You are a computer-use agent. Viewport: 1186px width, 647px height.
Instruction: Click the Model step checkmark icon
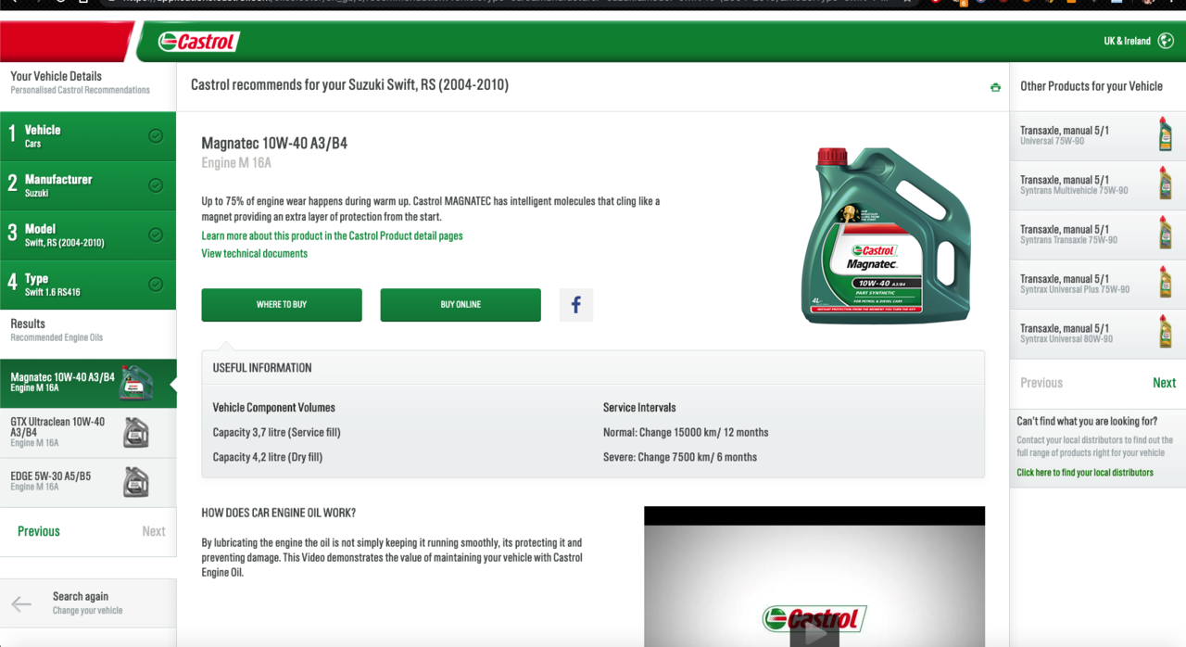point(156,235)
